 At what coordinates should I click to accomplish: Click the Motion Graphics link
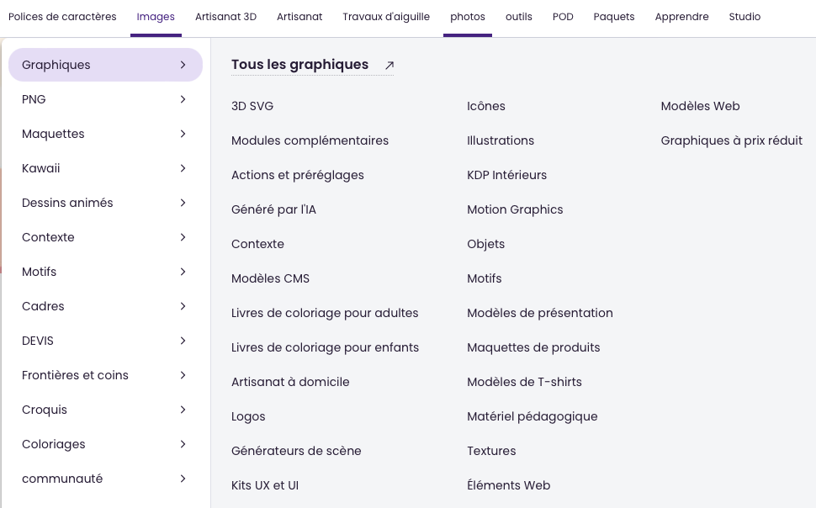[515, 209]
